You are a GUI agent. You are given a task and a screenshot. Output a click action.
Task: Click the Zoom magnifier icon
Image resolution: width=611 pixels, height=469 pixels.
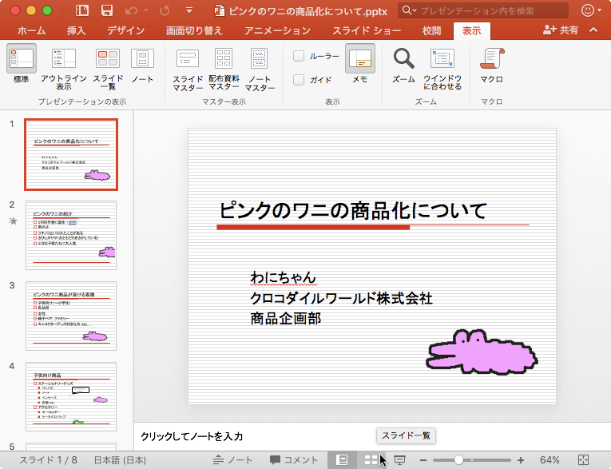(x=404, y=60)
